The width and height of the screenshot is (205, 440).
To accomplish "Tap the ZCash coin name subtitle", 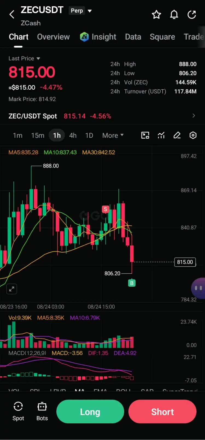I will 31,23.
